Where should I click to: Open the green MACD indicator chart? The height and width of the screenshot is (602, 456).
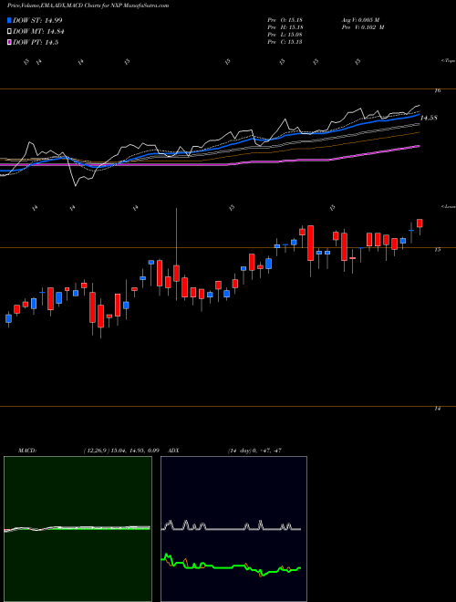(78, 529)
